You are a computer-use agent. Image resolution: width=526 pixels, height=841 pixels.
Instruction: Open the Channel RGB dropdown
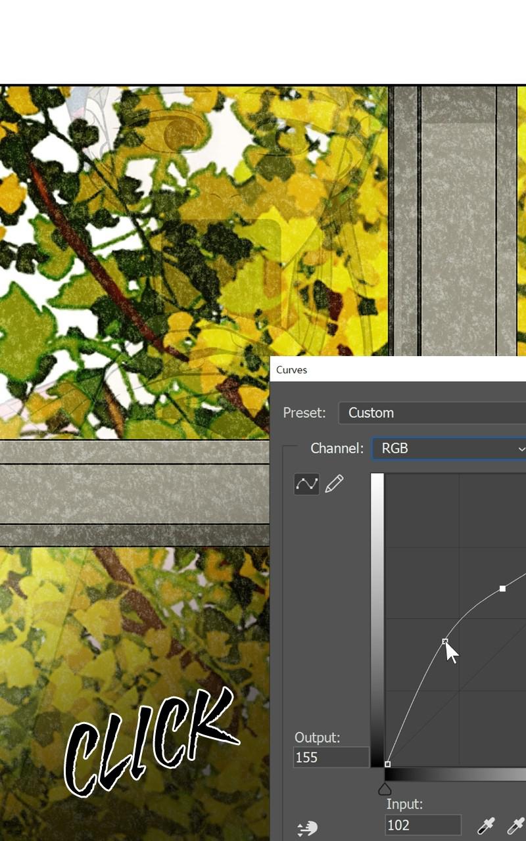[449, 449]
